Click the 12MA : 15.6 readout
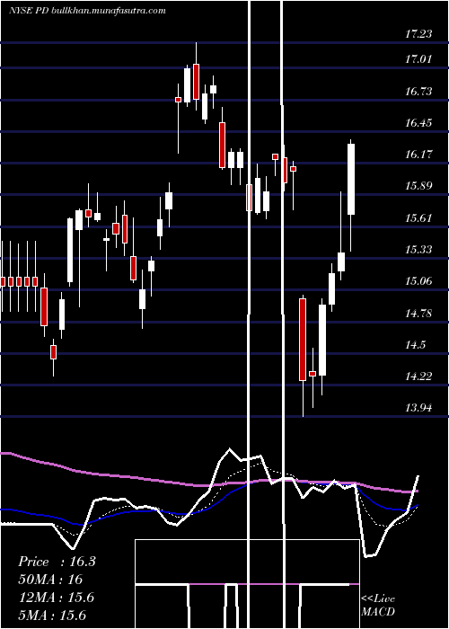The width and height of the screenshot is (449, 629). tap(57, 598)
